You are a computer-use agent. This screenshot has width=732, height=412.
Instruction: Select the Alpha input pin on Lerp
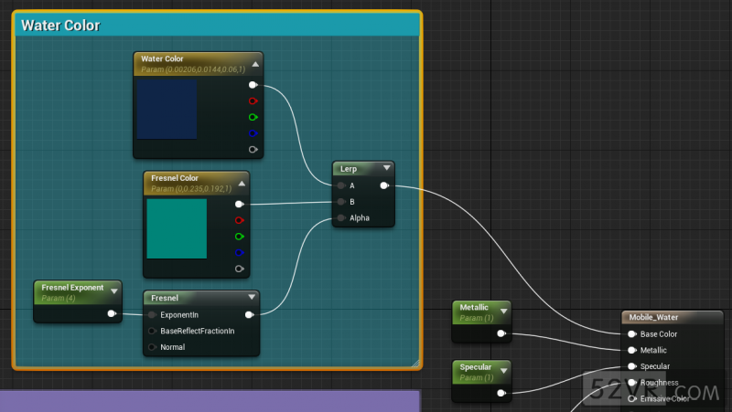(x=341, y=218)
